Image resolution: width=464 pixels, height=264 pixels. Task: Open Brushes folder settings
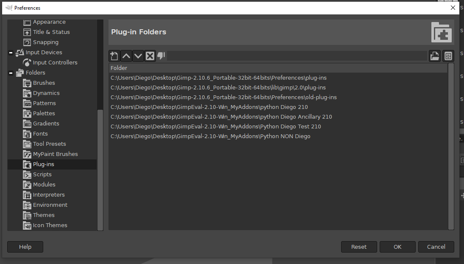point(44,83)
